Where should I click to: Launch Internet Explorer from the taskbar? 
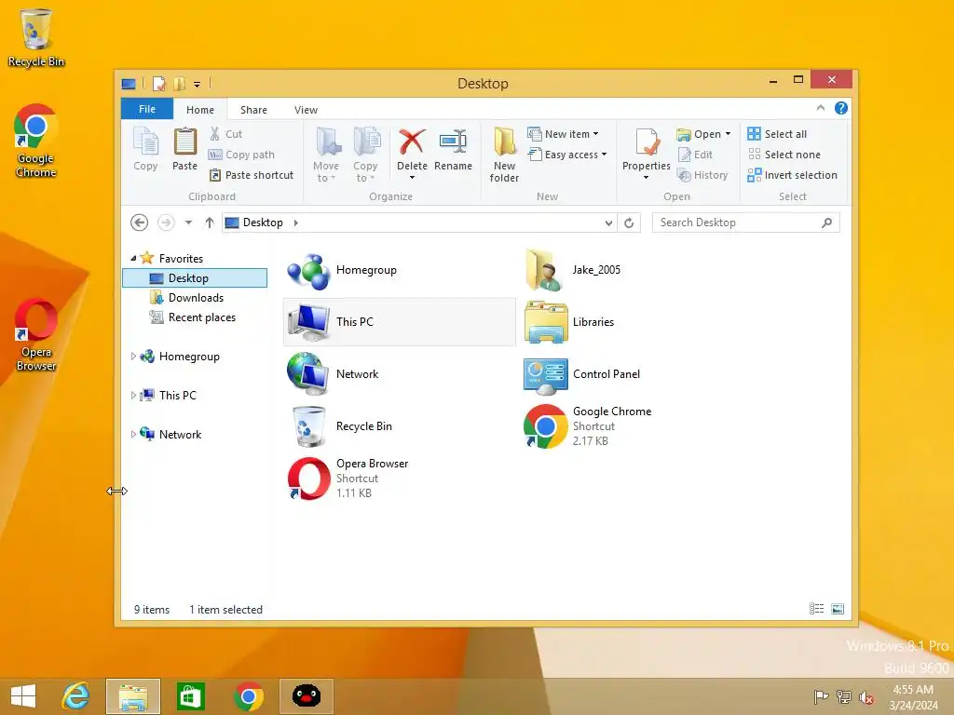coord(76,696)
